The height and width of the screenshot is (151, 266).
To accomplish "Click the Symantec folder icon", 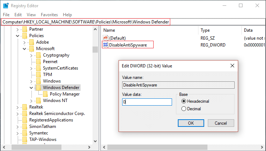I will (25, 133).
